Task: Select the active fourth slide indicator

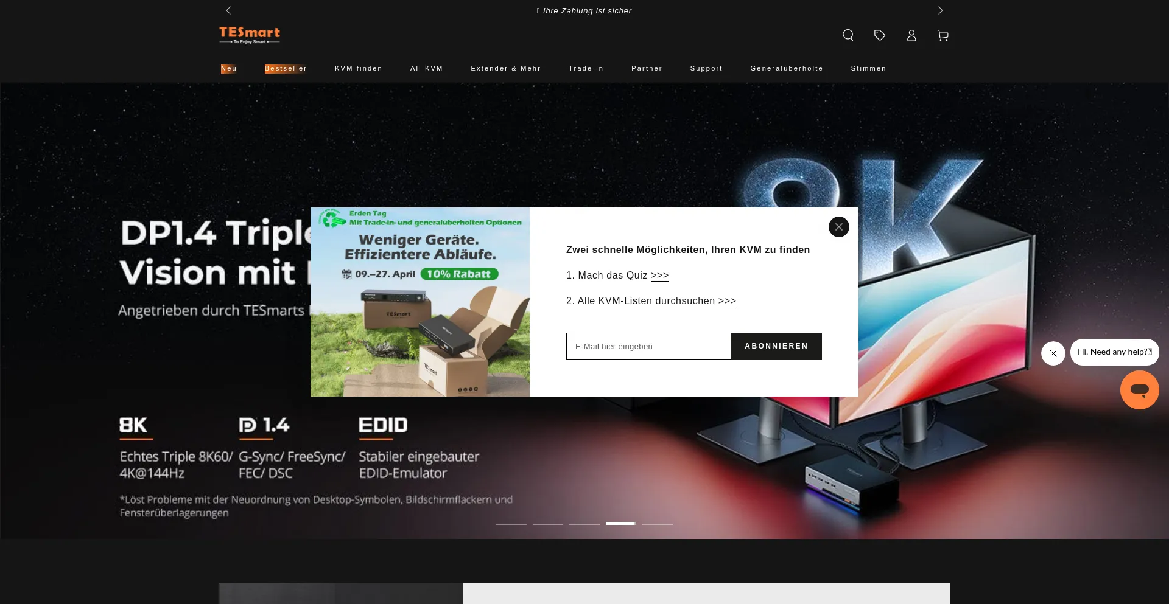Action: coord(621,523)
